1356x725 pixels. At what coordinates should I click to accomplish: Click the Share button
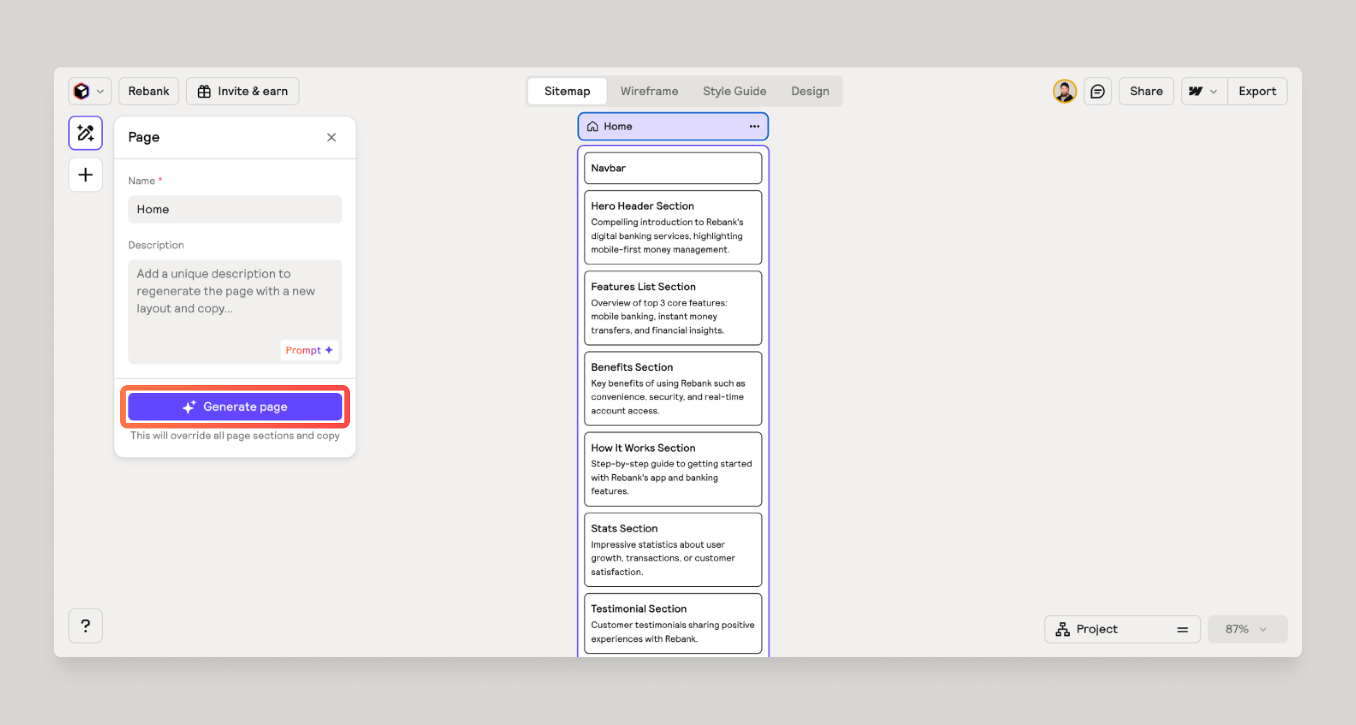[x=1145, y=91]
